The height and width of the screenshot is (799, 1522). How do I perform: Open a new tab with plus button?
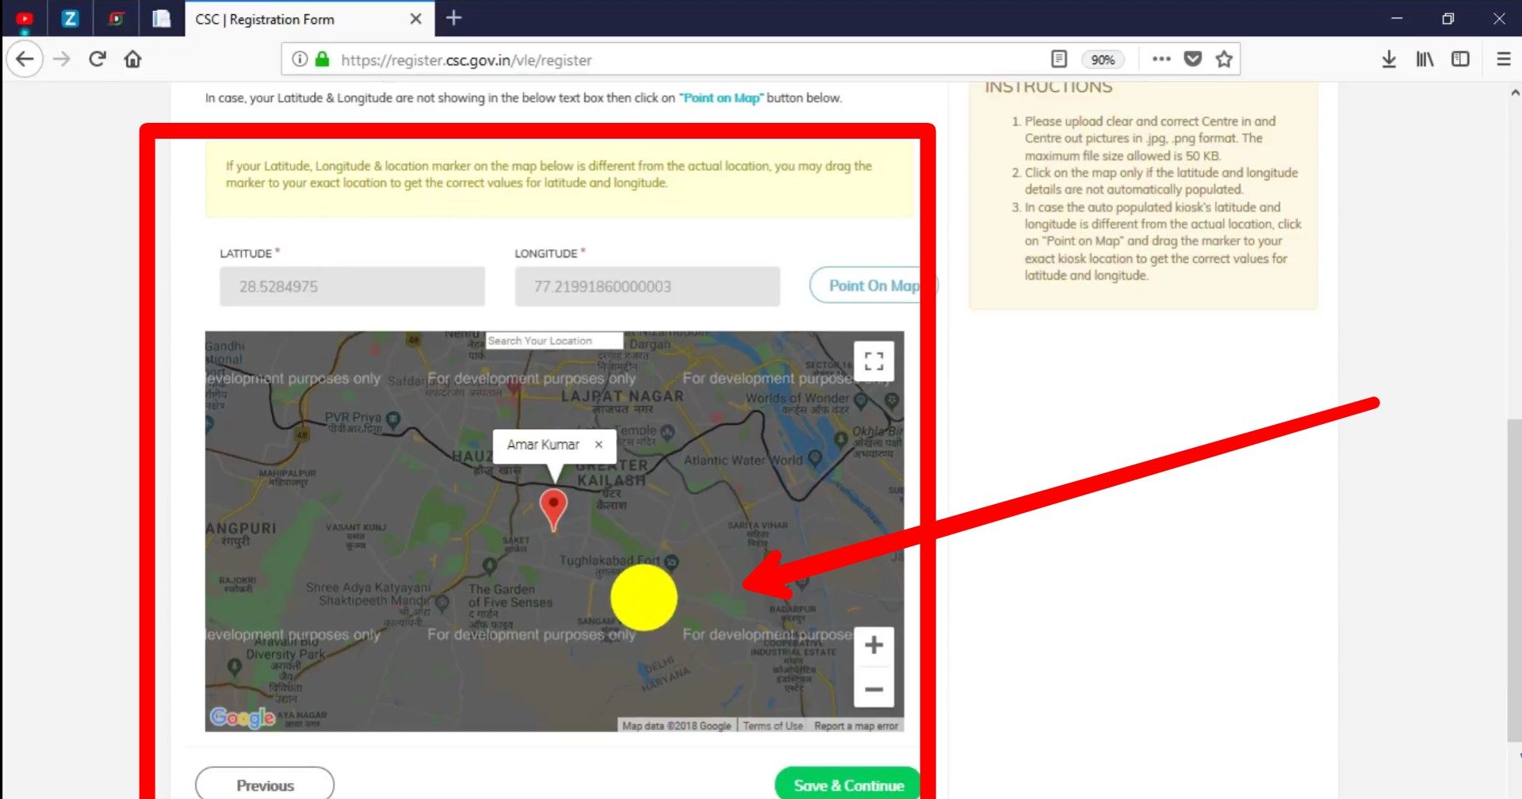(453, 18)
